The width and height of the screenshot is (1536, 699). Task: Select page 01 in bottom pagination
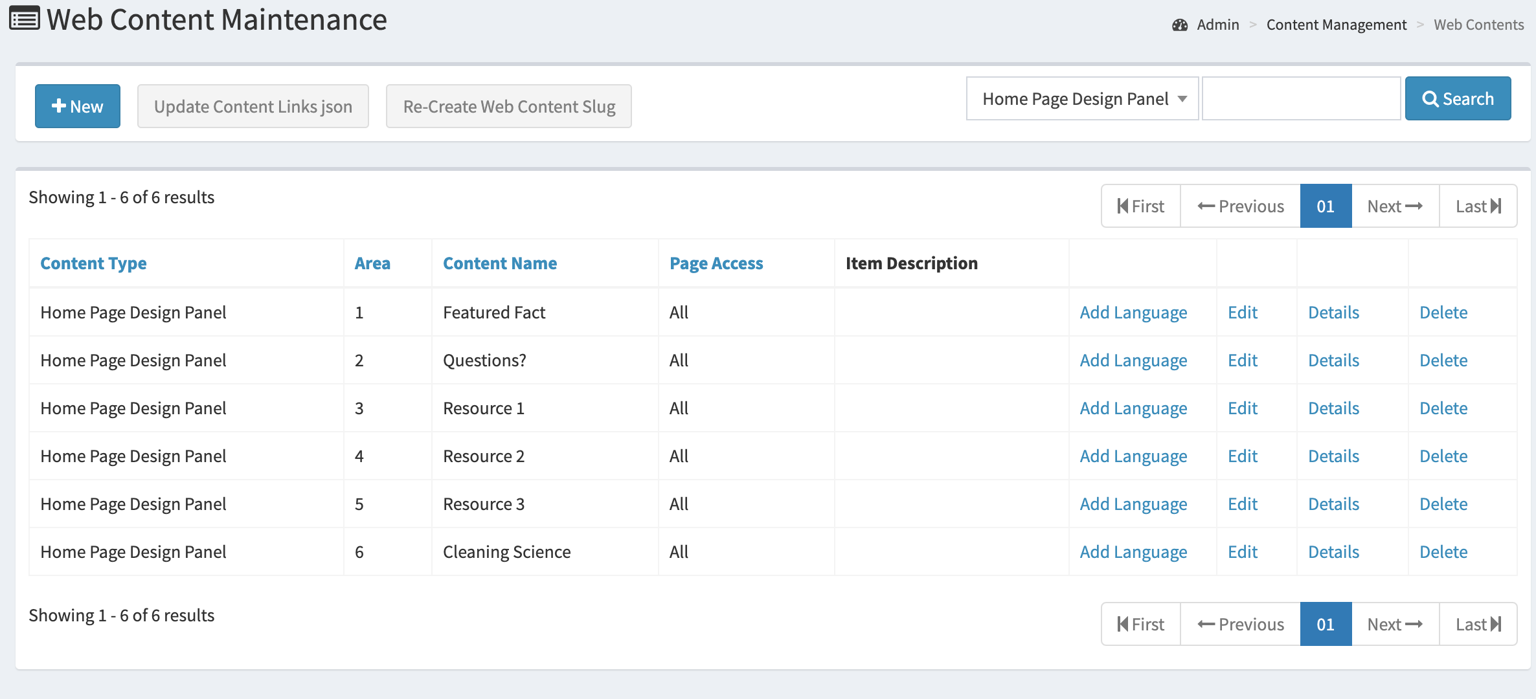click(1326, 625)
